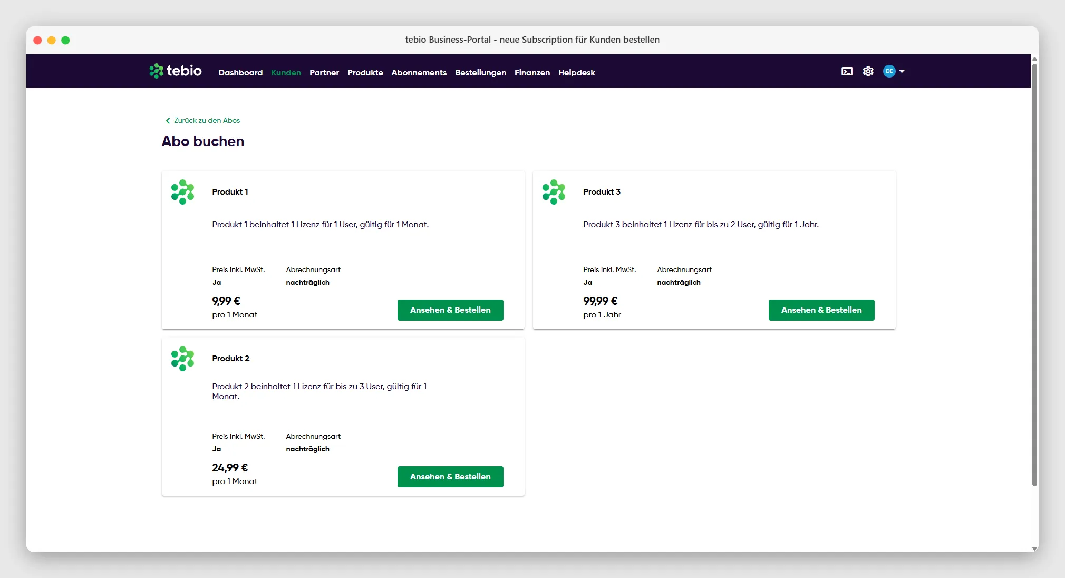
Task: Select the Produkt 2 title
Action: 231,359
